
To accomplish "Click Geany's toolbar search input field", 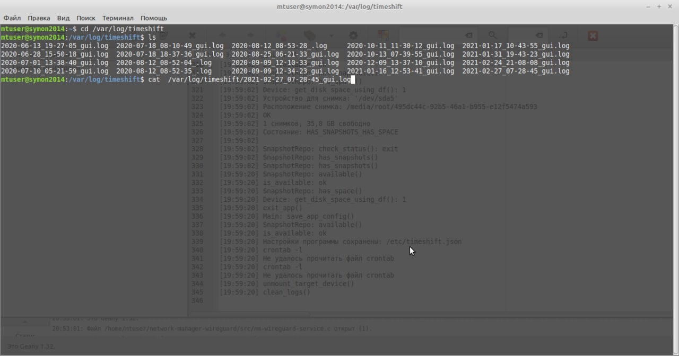I will [x=438, y=35].
